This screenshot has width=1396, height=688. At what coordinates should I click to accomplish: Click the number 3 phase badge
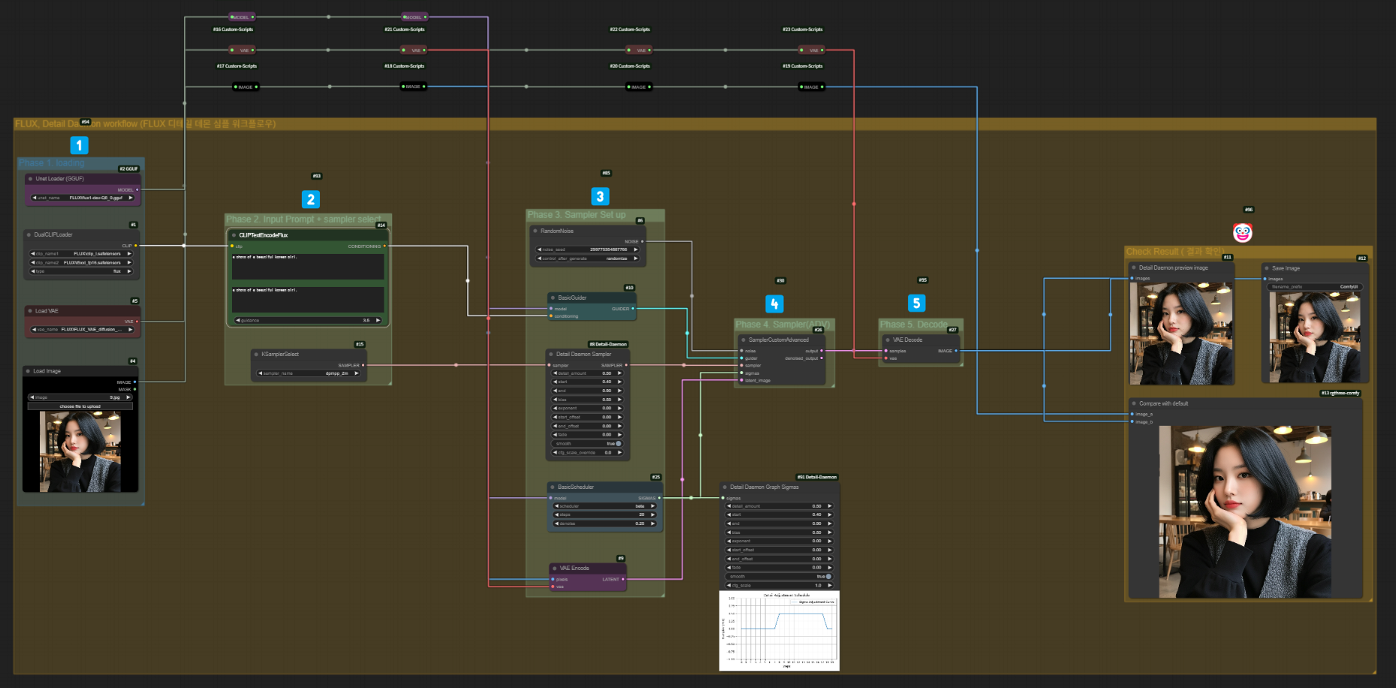coord(599,197)
